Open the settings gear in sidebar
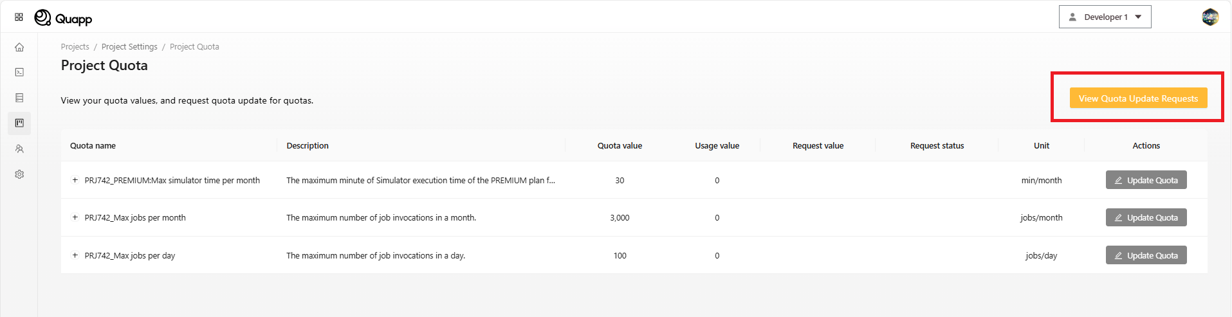This screenshot has height=317, width=1232. [19, 174]
